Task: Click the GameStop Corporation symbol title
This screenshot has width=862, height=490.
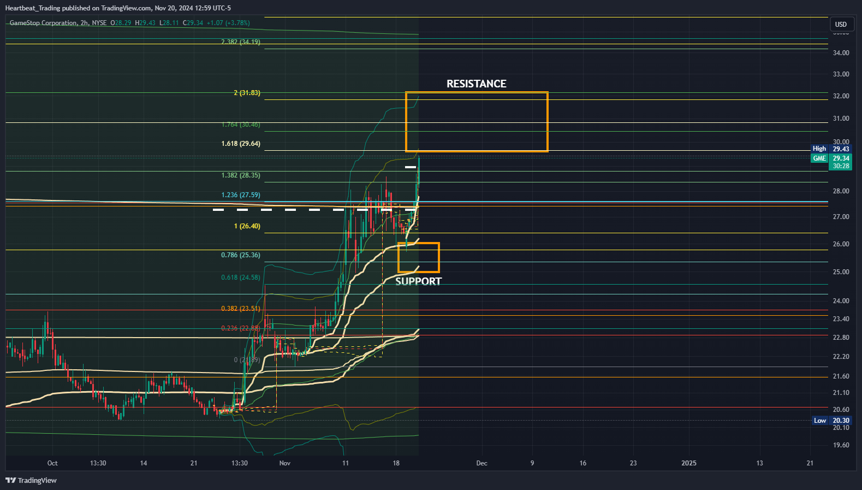Action: click(44, 23)
